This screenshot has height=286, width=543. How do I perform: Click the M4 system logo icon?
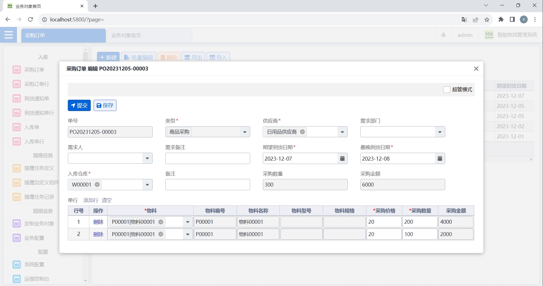[489, 35]
